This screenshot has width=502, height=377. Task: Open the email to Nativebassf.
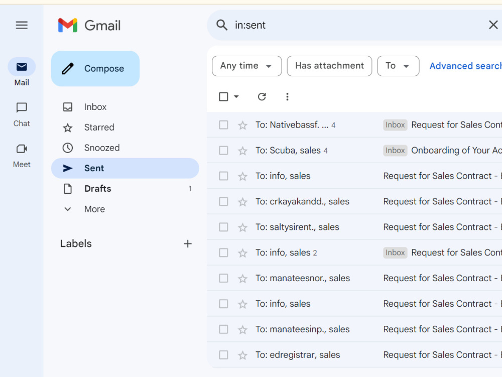pos(354,125)
